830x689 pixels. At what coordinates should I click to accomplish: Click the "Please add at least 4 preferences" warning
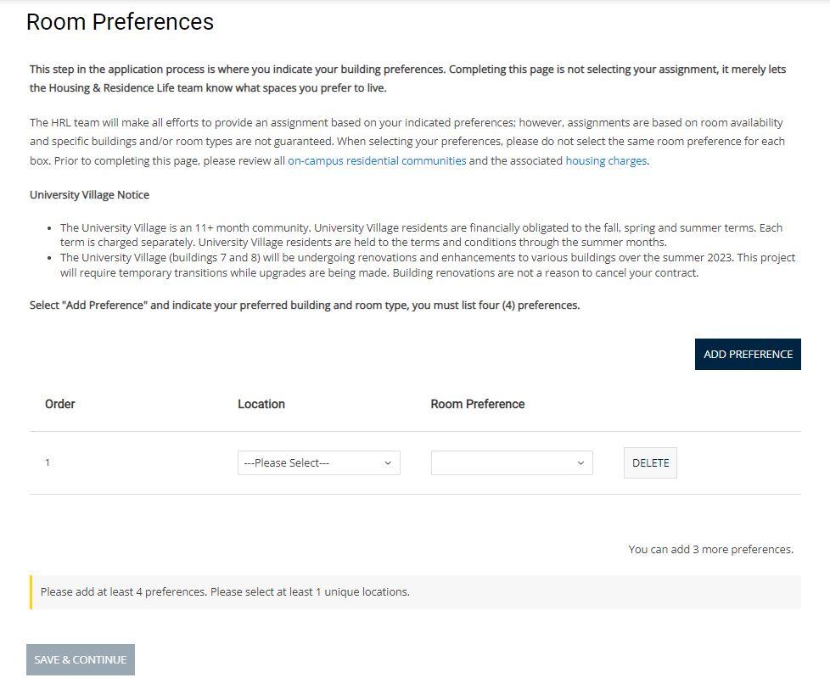point(225,592)
